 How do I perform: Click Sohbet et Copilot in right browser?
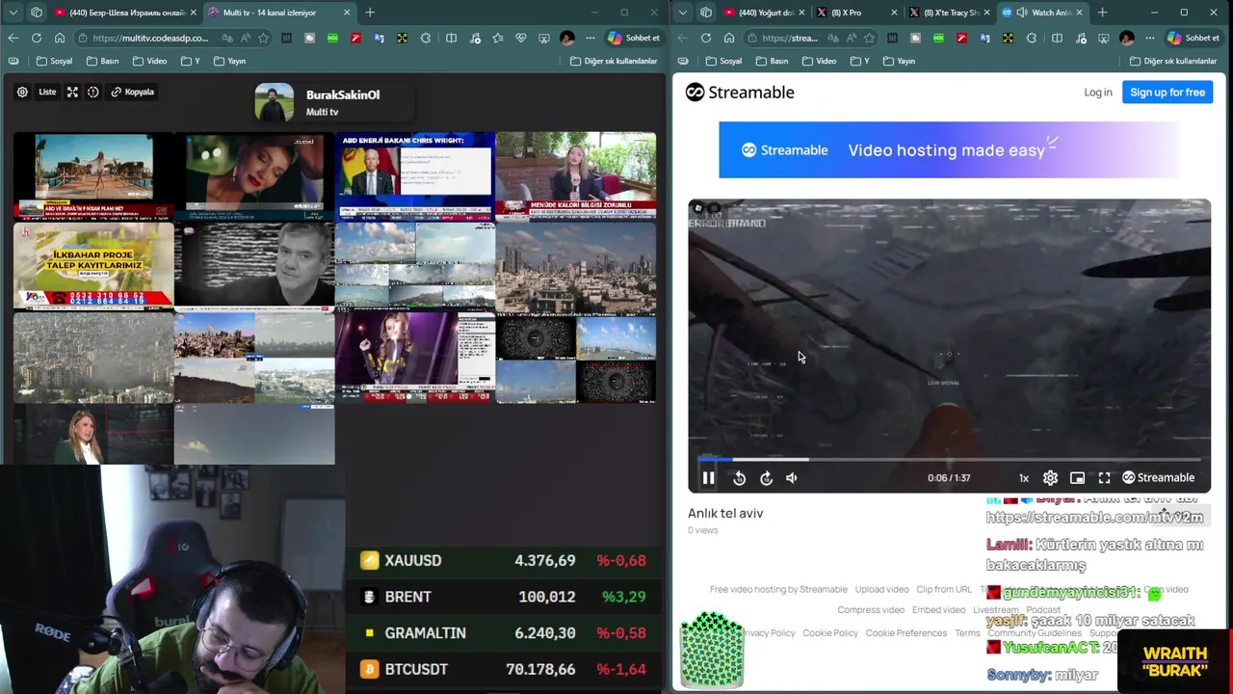pyautogui.click(x=1193, y=38)
